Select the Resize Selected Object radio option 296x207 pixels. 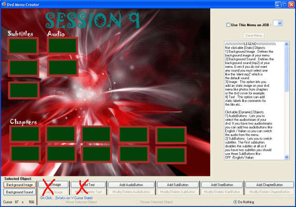point(138,202)
